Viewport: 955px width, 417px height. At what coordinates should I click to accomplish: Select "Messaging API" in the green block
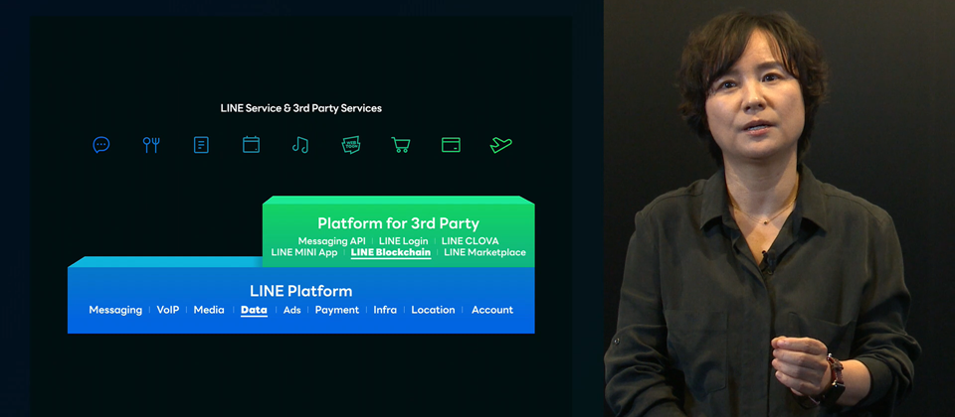(x=332, y=240)
